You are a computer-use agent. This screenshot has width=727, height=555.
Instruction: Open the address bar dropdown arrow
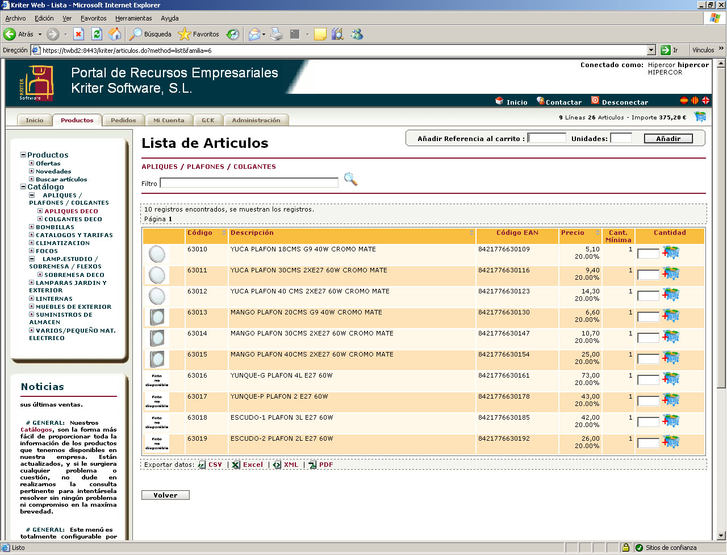click(651, 50)
